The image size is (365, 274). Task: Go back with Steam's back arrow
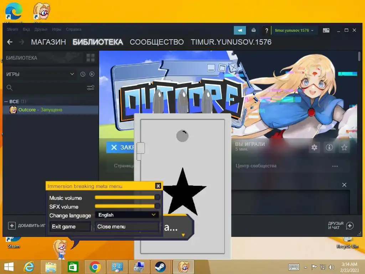tap(10, 42)
